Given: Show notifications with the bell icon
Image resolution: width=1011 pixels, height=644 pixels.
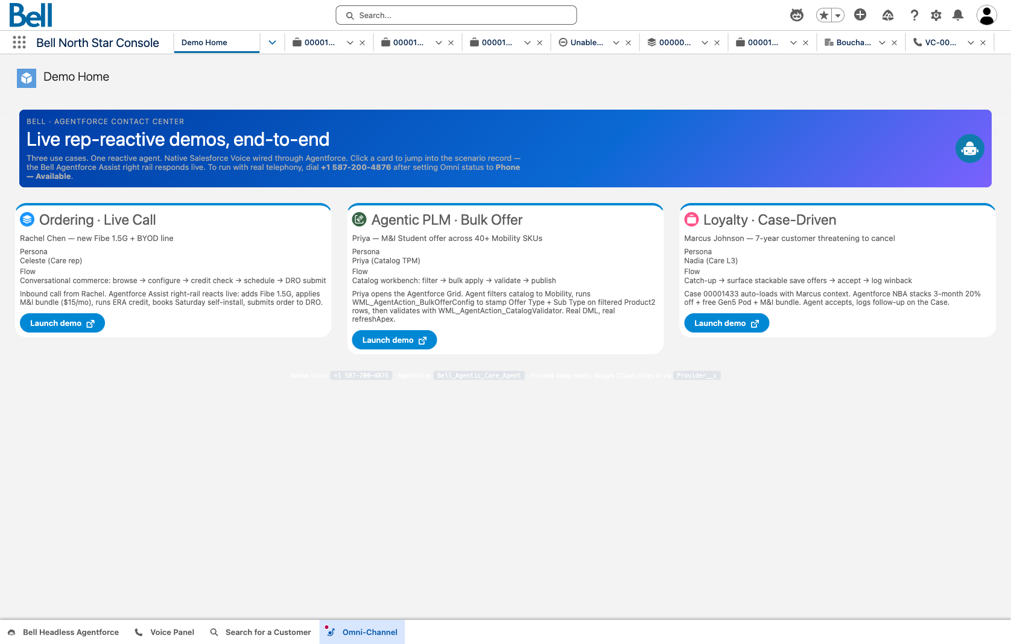Looking at the screenshot, I should click(958, 15).
